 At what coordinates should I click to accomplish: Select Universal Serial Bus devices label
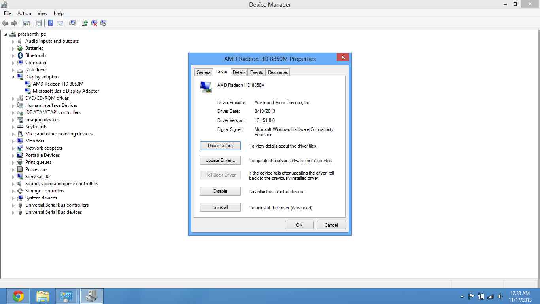(x=53, y=212)
